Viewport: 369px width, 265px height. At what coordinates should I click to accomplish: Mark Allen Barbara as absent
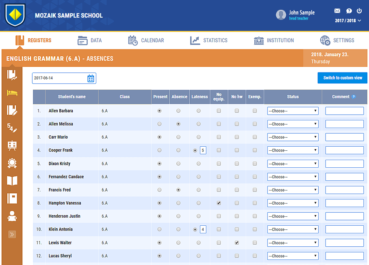pos(179,111)
